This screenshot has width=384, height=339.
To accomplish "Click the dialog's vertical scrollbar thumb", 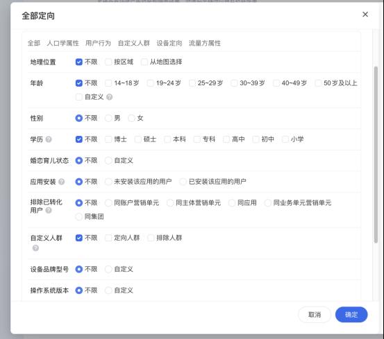I will [376, 155].
